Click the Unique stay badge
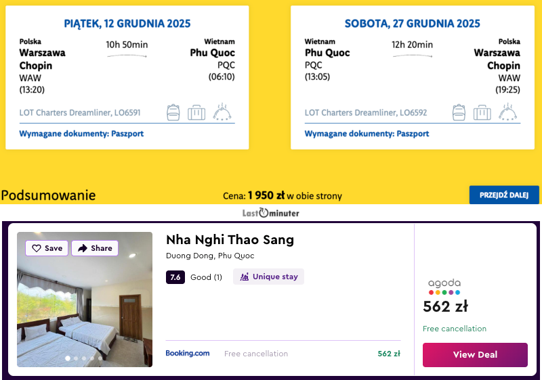The image size is (542, 380). tap(268, 277)
